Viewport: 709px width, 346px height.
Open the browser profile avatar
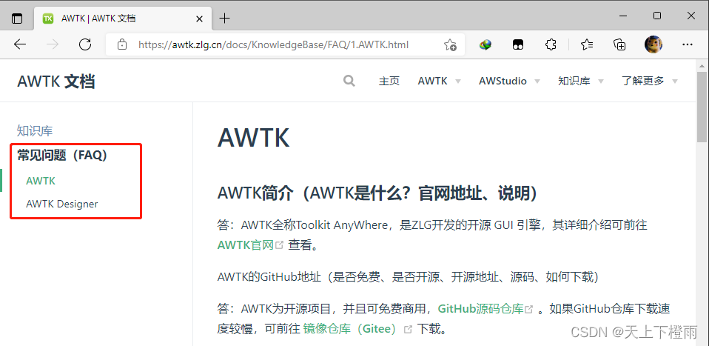653,44
